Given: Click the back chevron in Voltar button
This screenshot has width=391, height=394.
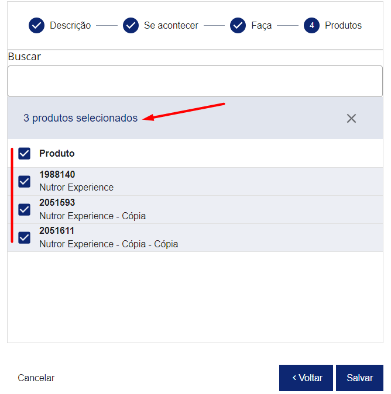Looking at the screenshot, I should click(294, 378).
